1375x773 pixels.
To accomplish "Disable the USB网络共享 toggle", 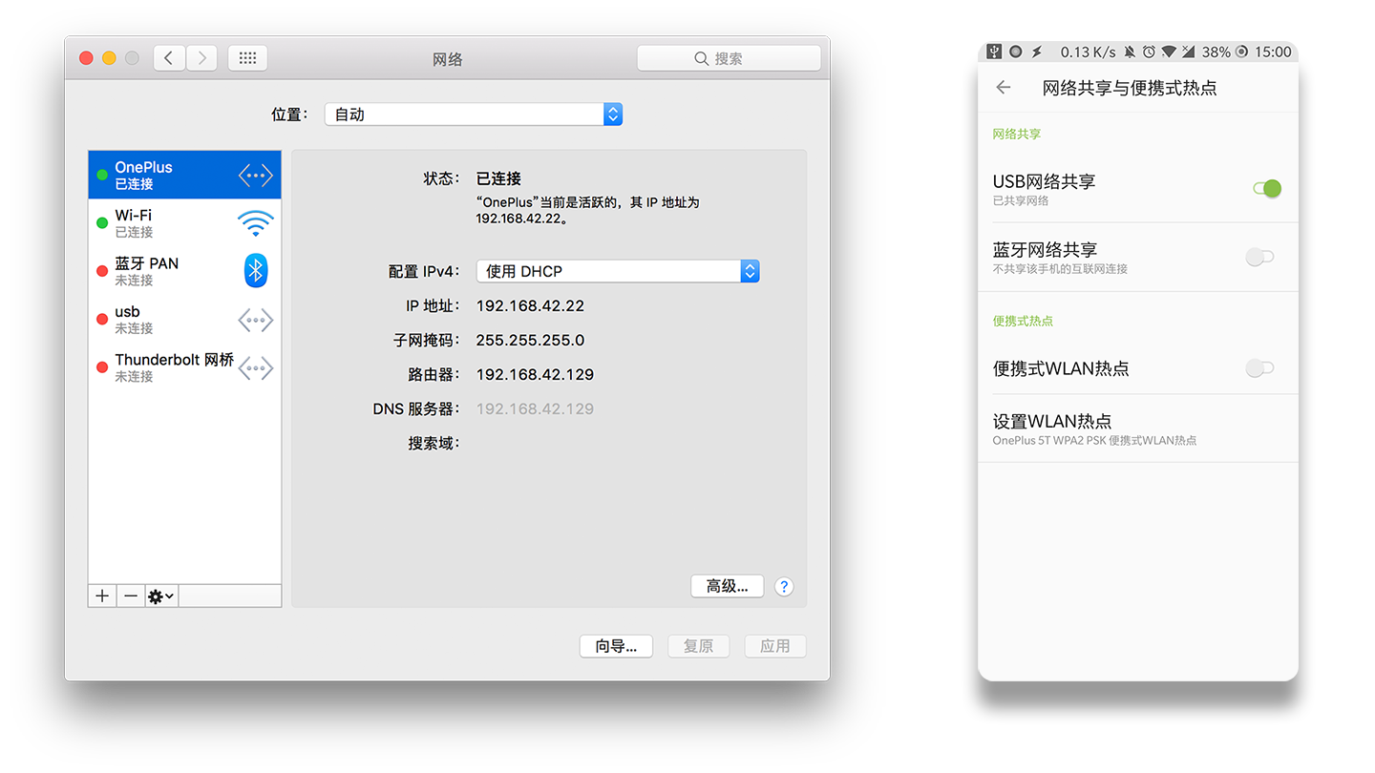I will 1266,189.
